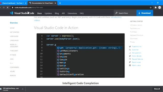Click the VSCodeUserSetup file icon in downloads bar
This screenshot has height=92, width=163.
1,89
